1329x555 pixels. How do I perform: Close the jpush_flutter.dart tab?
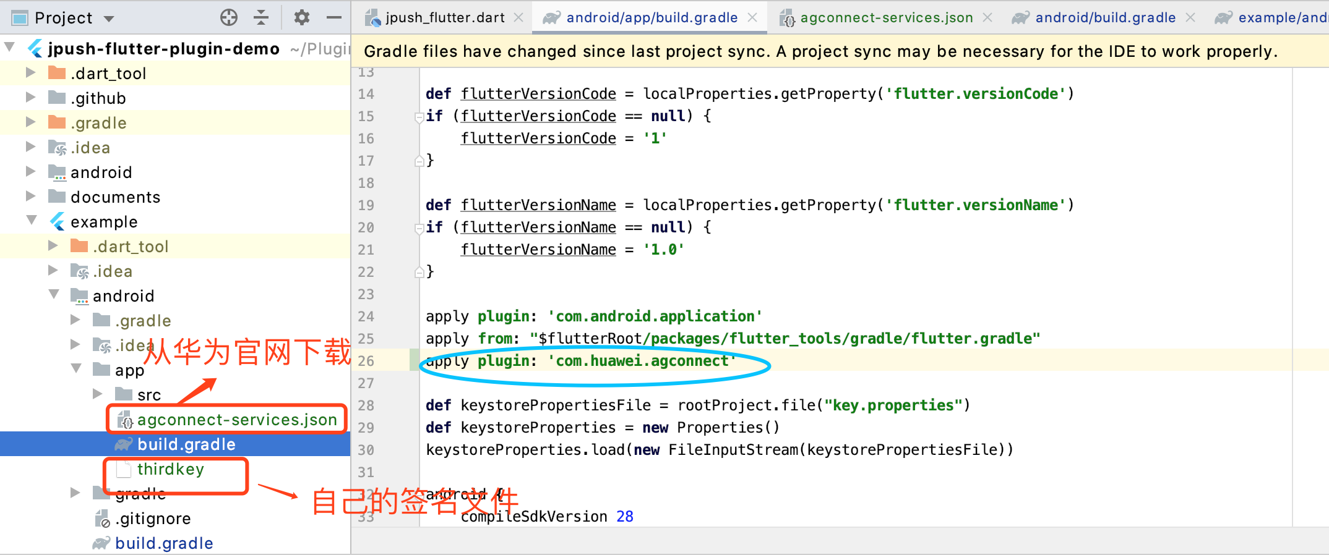[518, 18]
